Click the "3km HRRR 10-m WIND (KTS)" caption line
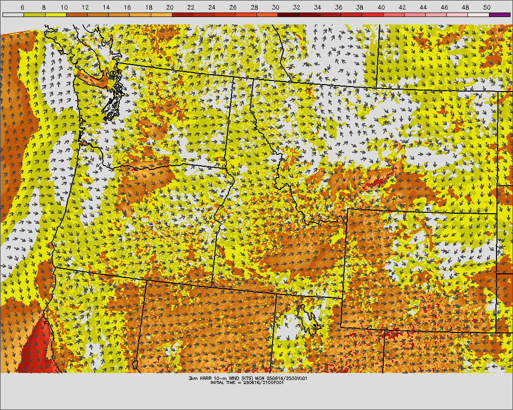Screen dimensions: 513x410 point(247,378)
